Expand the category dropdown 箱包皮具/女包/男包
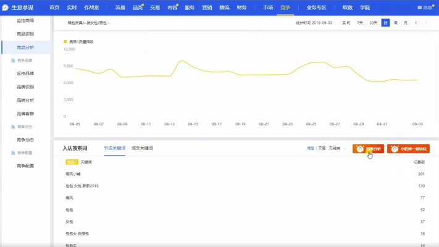The height and width of the screenshot is (247, 439). 88,23
